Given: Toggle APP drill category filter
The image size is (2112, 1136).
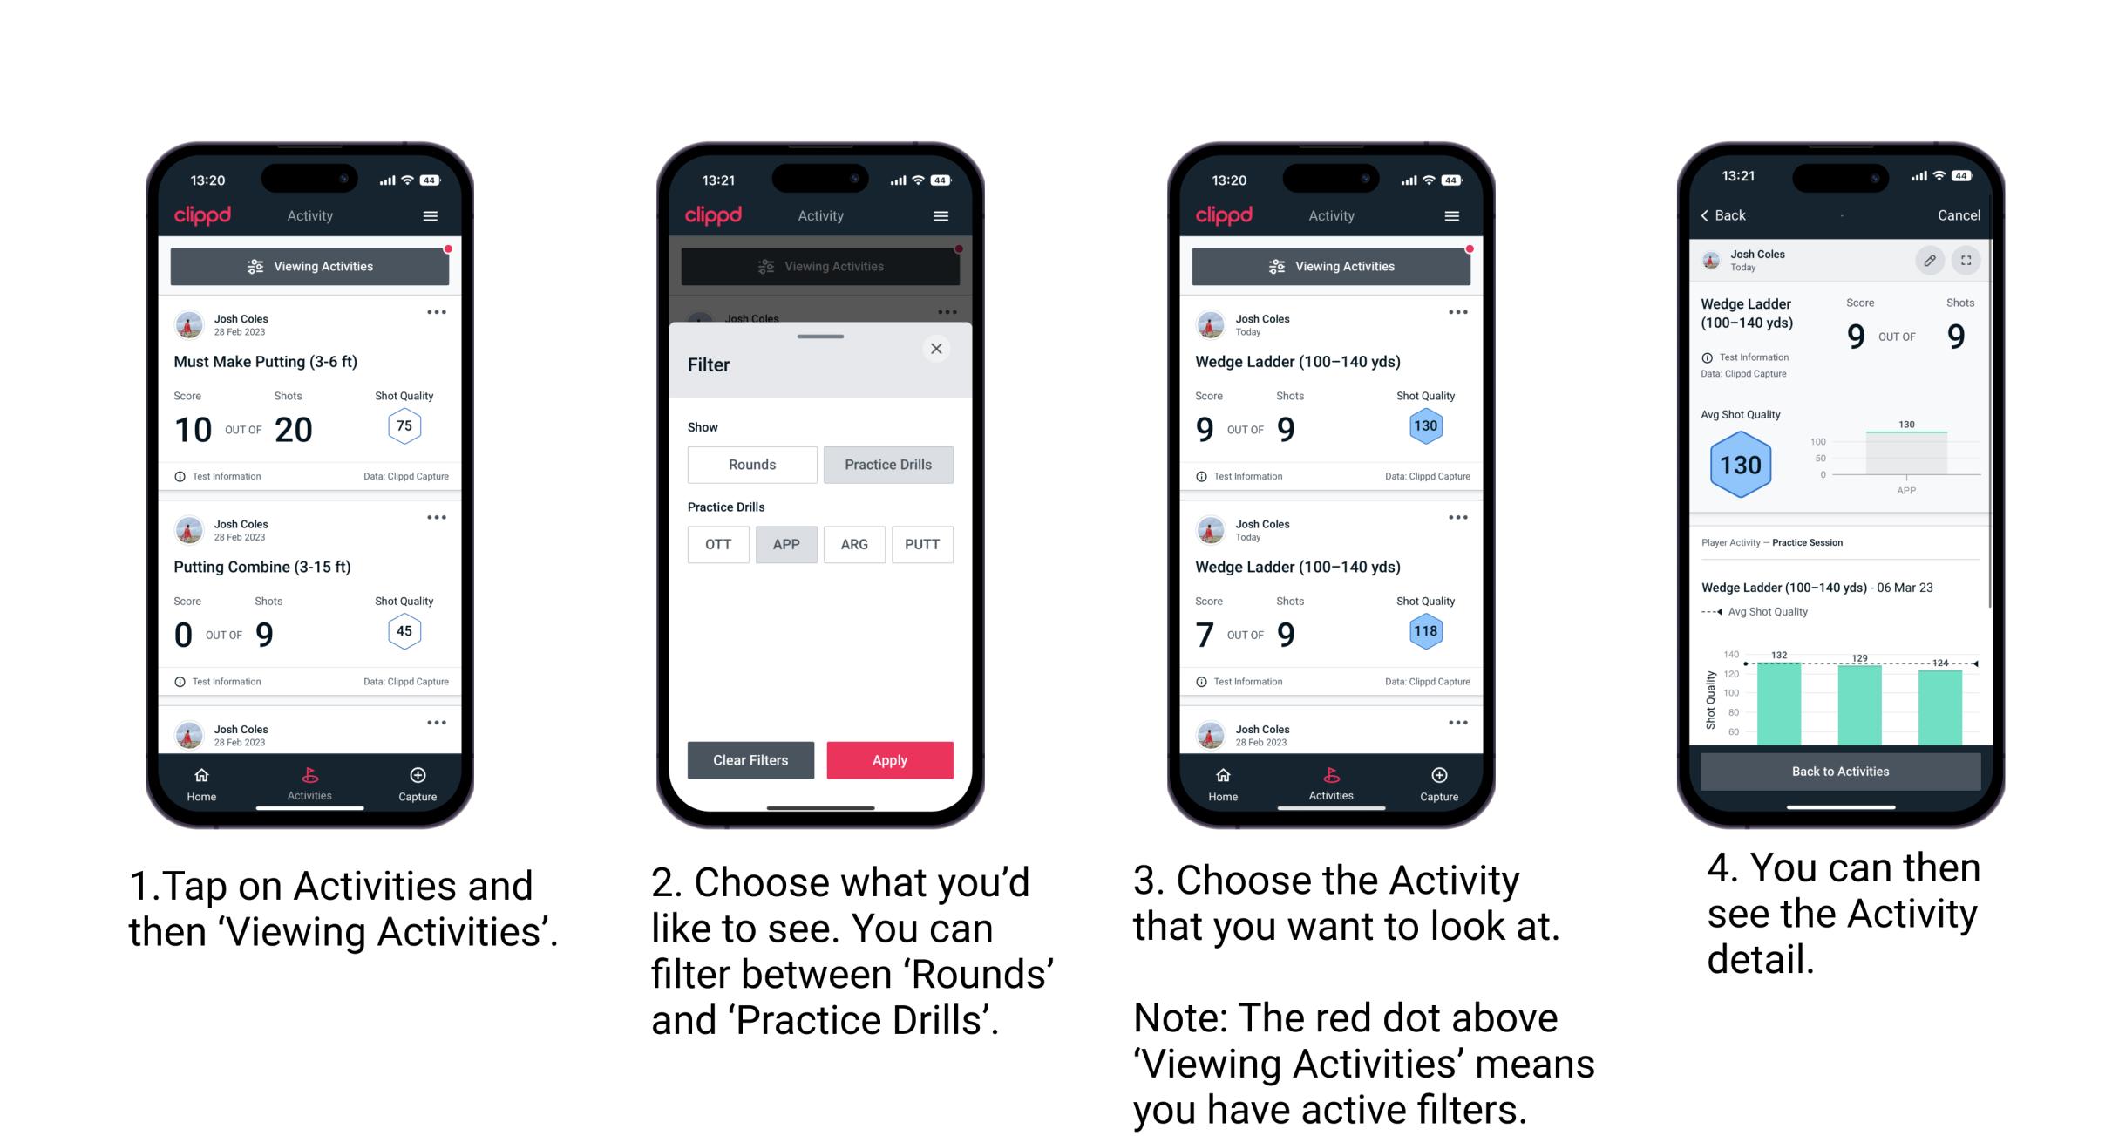Looking at the screenshot, I should [x=784, y=544].
